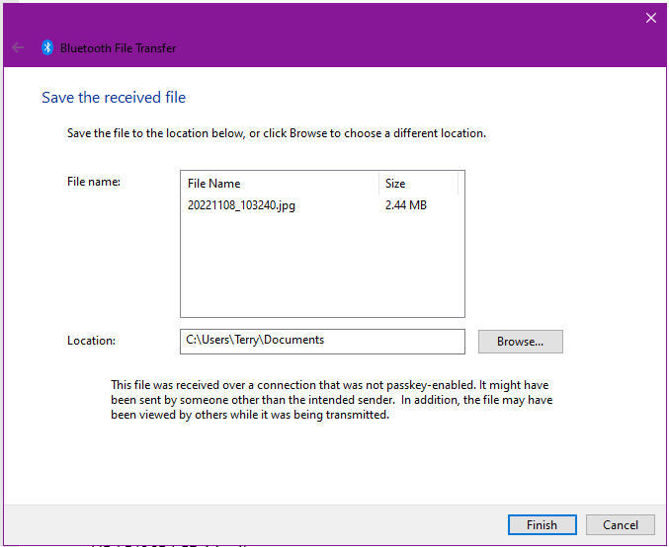Click the 'Save the received file' heading

(114, 98)
